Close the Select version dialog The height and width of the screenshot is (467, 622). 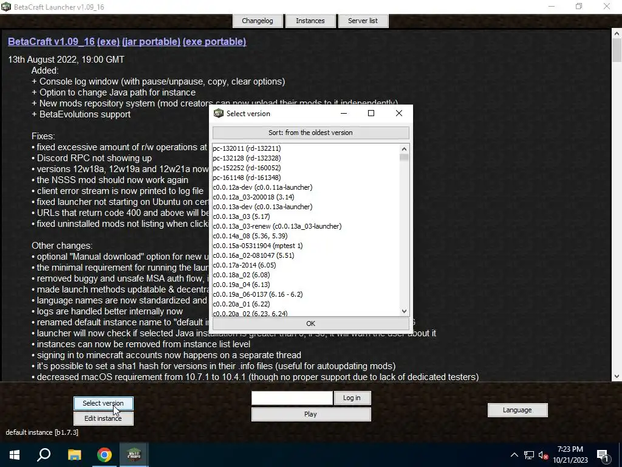pyautogui.click(x=399, y=114)
